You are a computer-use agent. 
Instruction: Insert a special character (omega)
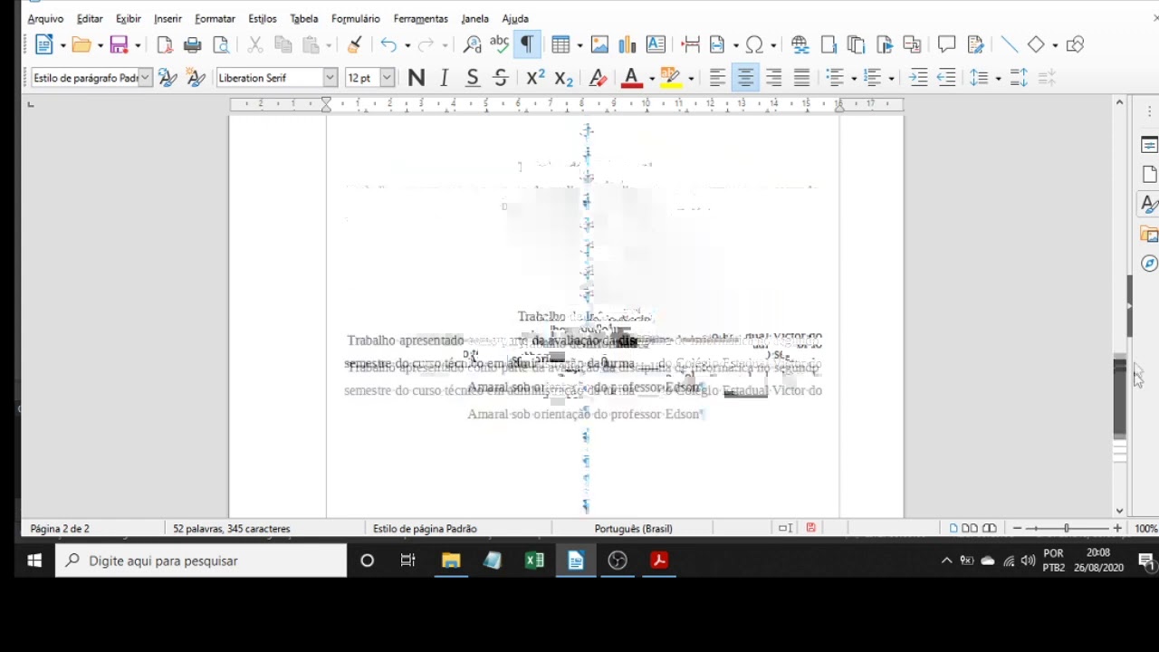tap(754, 44)
